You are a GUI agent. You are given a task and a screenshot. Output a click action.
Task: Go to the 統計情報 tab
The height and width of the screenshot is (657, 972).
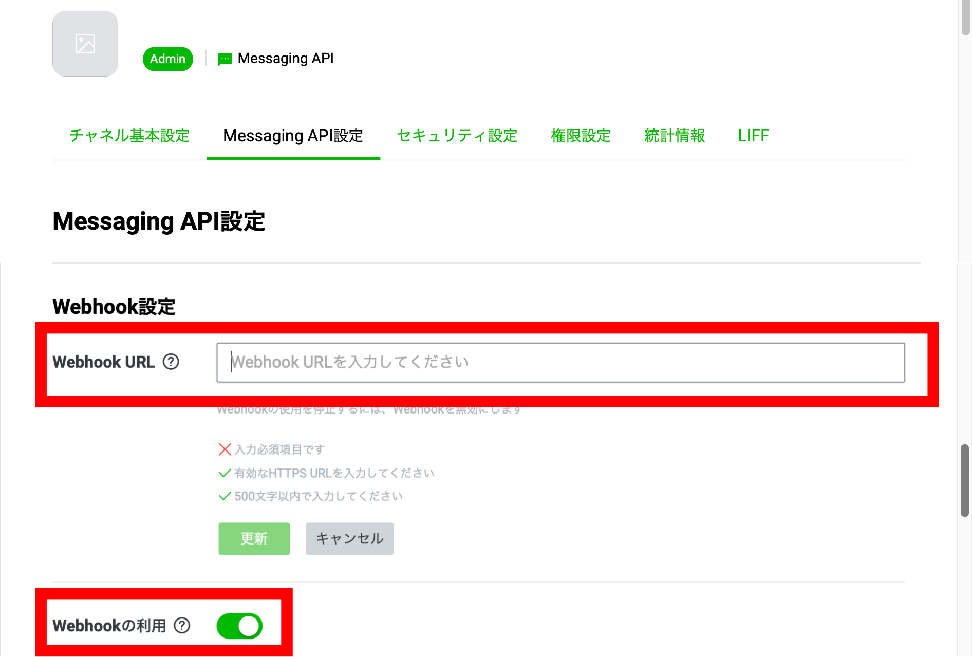pos(675,136)
